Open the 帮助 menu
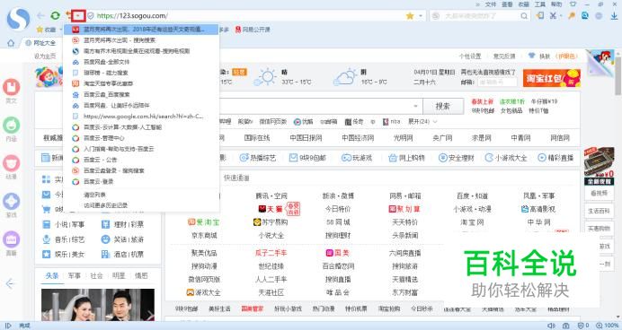 tap(556, 4)
